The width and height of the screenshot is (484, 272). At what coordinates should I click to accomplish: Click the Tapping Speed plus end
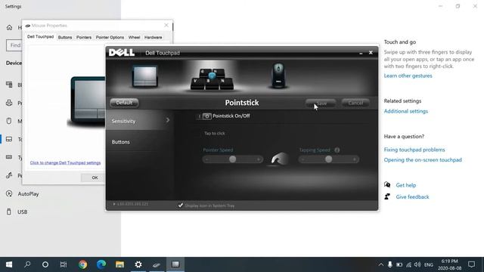click(355, 159)
